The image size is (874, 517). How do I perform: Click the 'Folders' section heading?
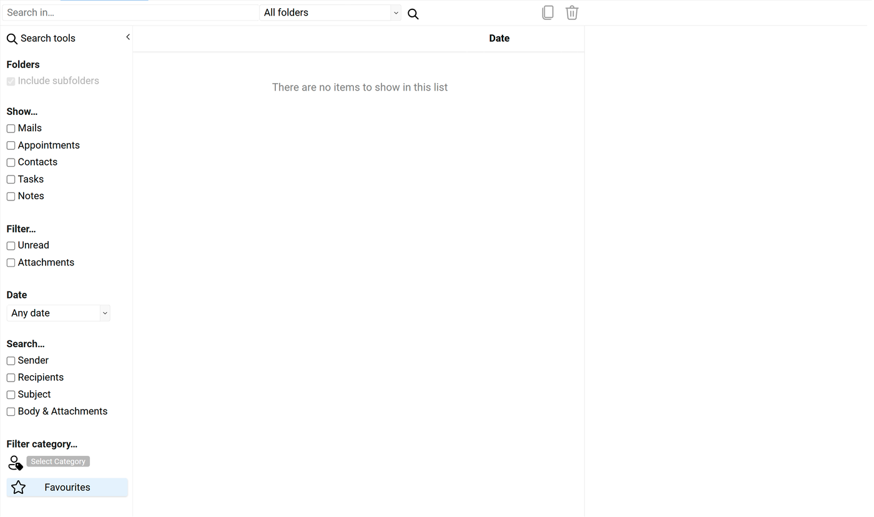23,64
